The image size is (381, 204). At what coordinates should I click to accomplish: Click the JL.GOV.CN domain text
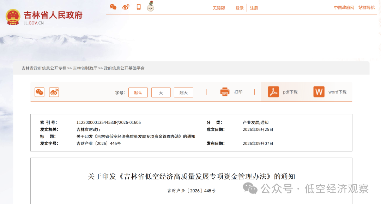(x=34, y=23)
